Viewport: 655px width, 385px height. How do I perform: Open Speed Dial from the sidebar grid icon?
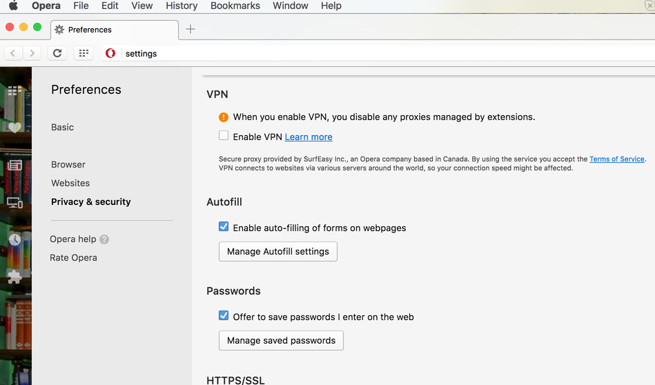click(14, 91)
